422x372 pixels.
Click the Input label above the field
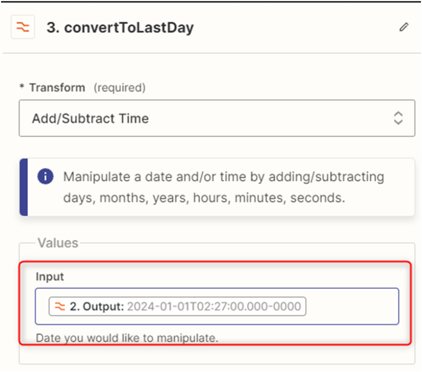pos(50,277)
